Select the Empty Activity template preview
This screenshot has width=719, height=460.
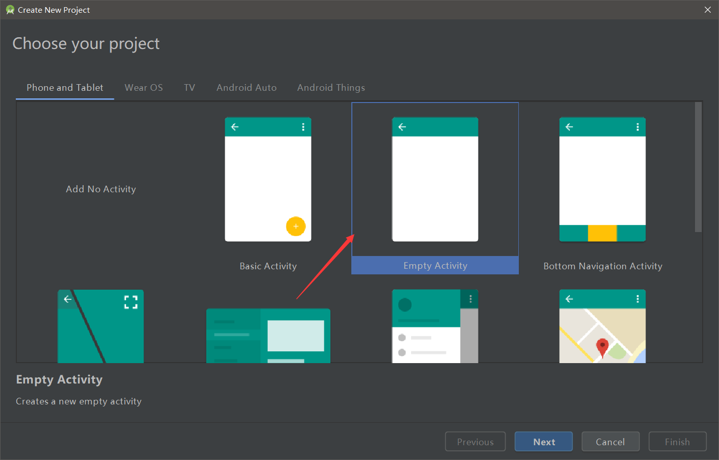coord(435,180)
